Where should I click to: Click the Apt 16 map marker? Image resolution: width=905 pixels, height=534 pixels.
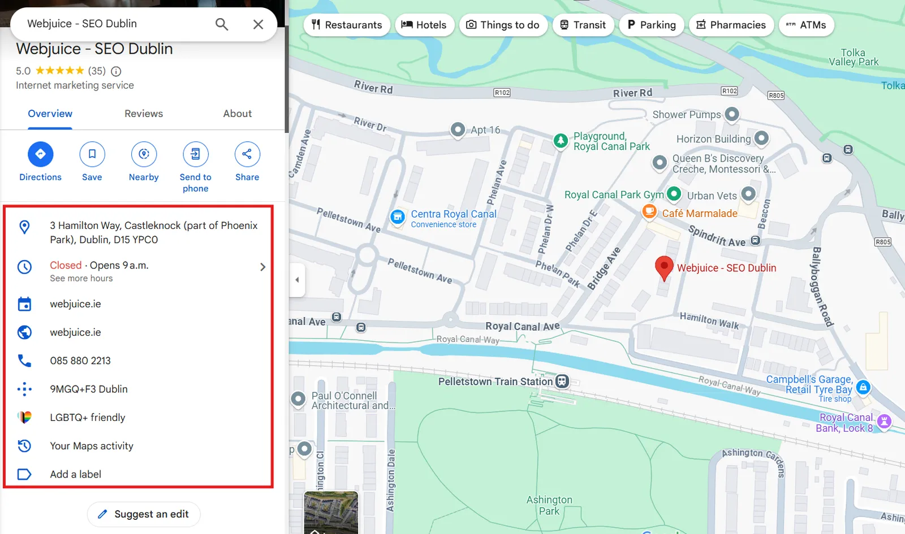(458, 129)
